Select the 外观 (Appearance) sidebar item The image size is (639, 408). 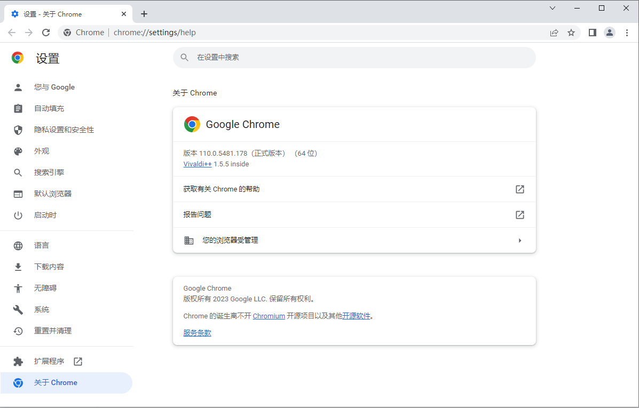[42, 151]
